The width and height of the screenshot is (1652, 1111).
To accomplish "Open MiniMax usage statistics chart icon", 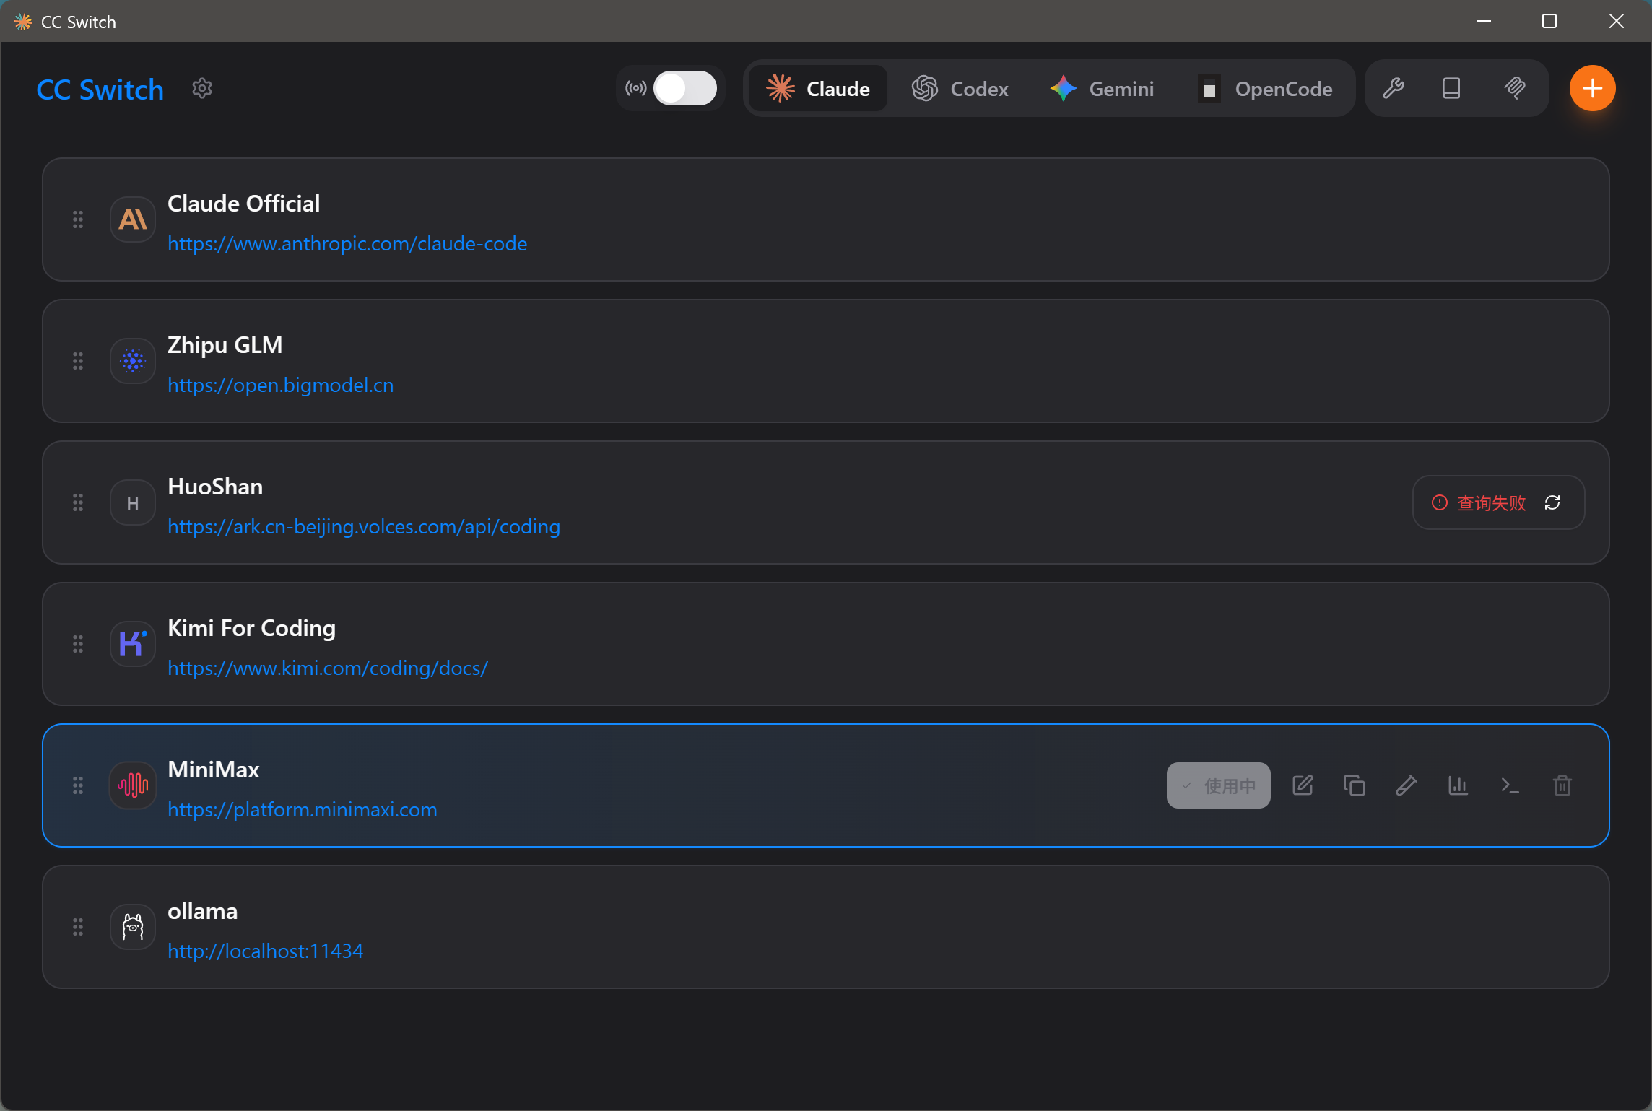I will pos(1458,785).
